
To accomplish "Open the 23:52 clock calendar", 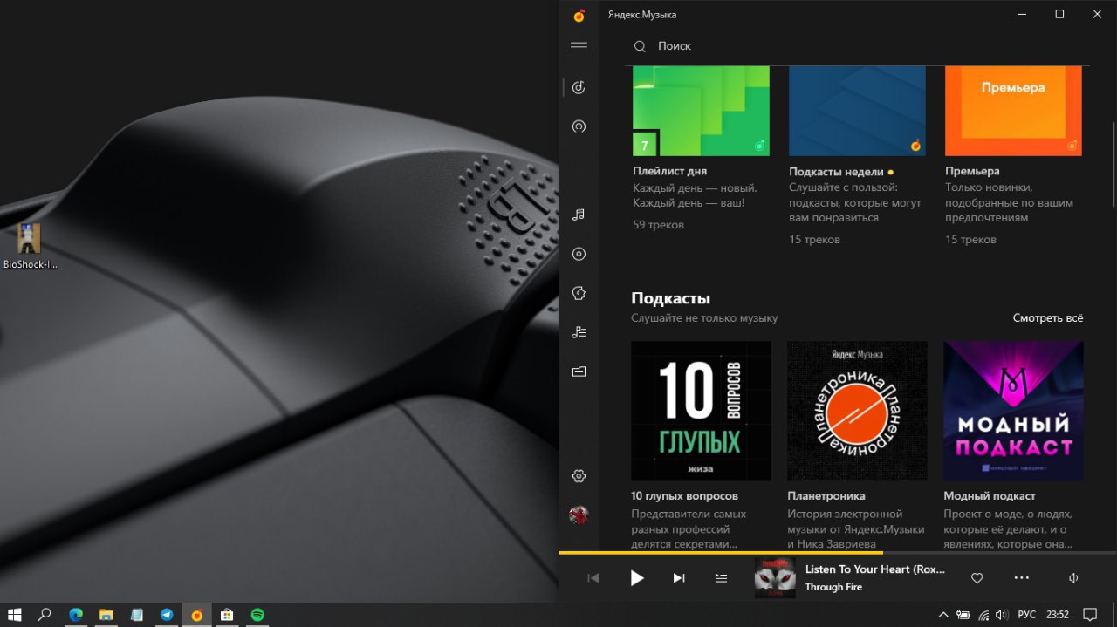I will tap(1057, 614).
